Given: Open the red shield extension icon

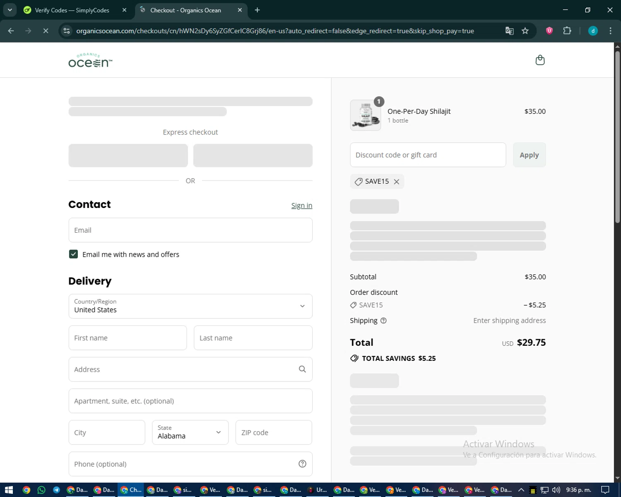Looking at the screenshot, I should 549,31.
